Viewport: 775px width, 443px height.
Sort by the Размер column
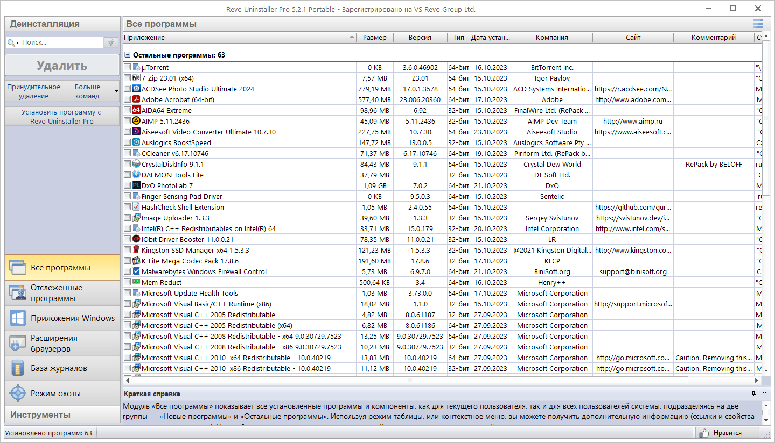(x=375, y=38)
